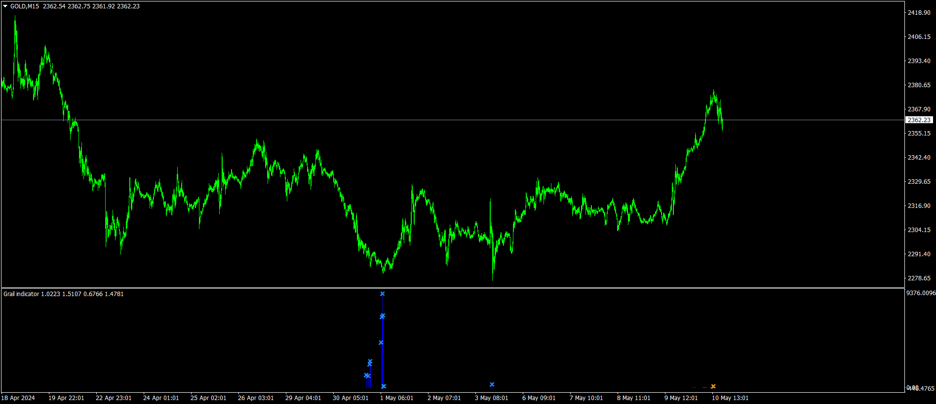Click the GOLD,M15 symbol label
The height and width of the screenshot is (404, 936).
click(x=25, y=6)
